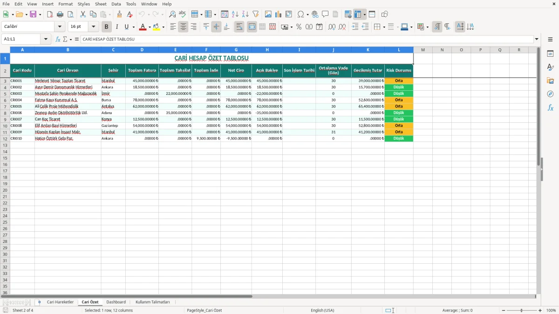Run the spelling check

182,14
